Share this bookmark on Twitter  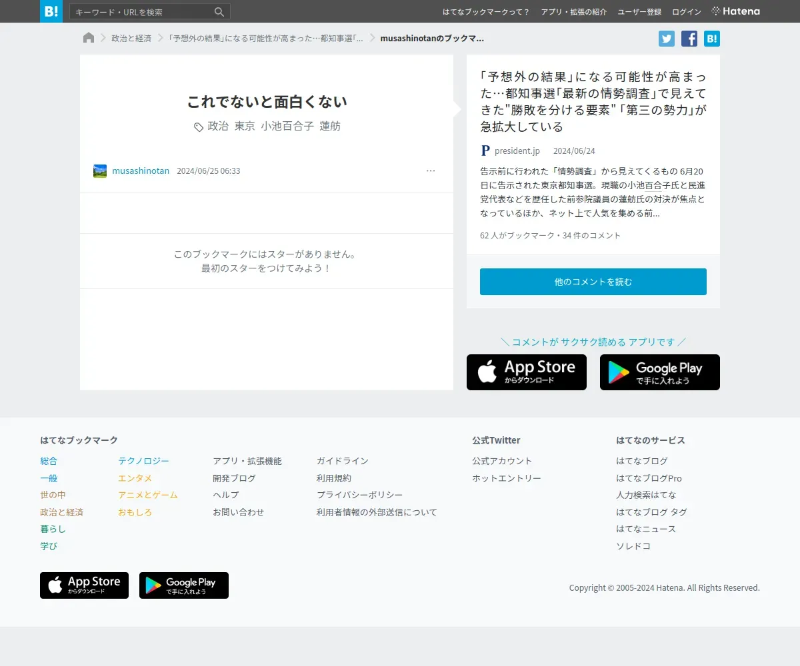pos(667,39)
